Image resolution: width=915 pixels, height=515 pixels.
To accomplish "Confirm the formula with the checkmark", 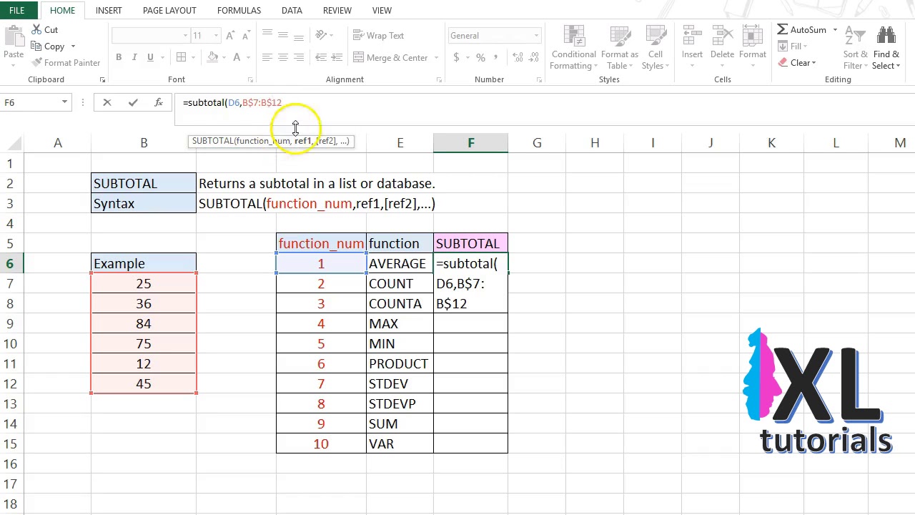I will click(133, 103).
